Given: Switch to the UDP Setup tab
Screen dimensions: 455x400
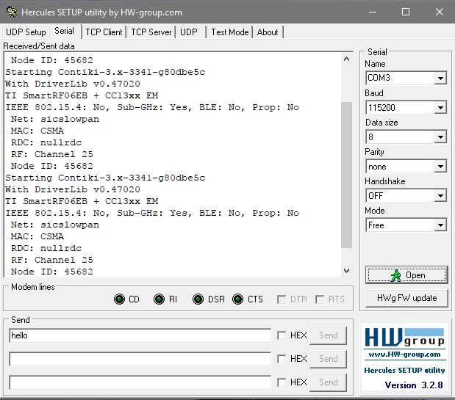Looking at the screenshot, I should [x=26, y=32].
